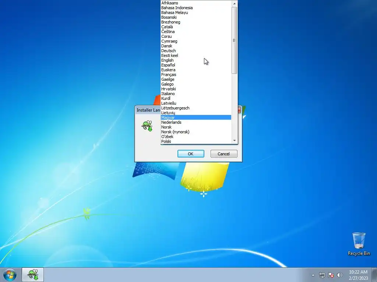Pick Deutsch as the installer language

click(196, 51)
